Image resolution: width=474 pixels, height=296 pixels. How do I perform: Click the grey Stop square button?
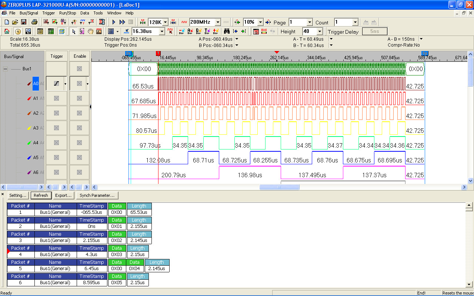[x=131, y=22]
